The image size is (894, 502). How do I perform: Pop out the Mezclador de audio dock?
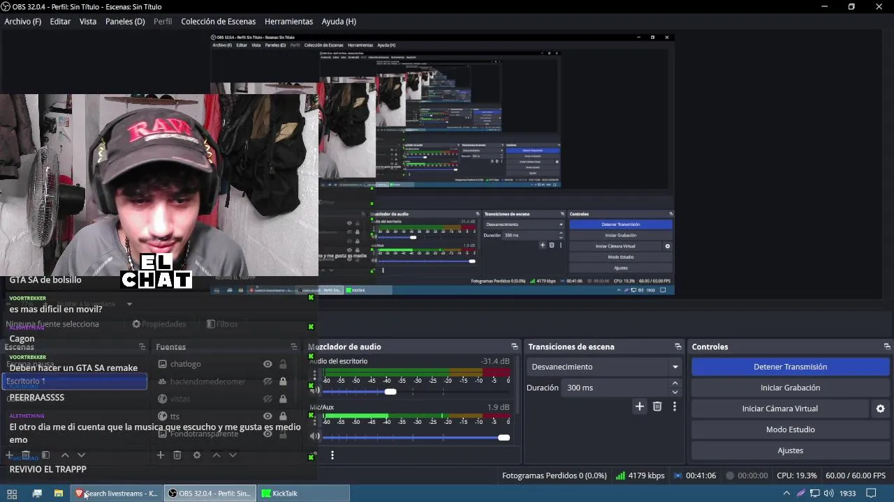[515, 347]
